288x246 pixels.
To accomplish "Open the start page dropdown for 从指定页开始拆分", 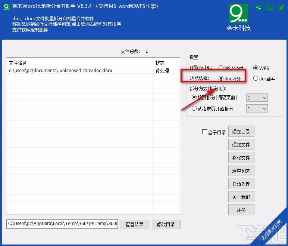I will (257, 108).
